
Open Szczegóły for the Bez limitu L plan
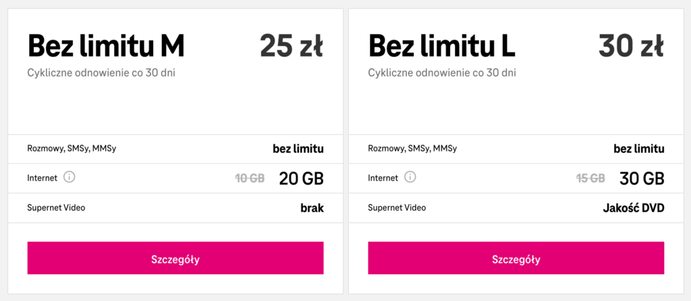(x=516, y=259)
